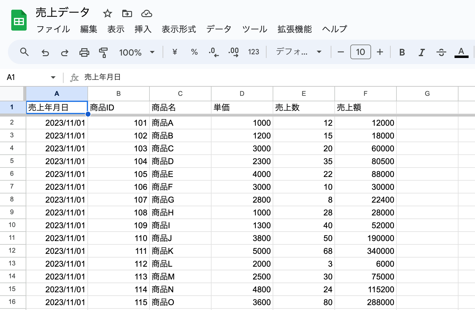Viewport: 475px width, 310px height.
Task: Select the cell with value 80500
Action: coord(366,161)
